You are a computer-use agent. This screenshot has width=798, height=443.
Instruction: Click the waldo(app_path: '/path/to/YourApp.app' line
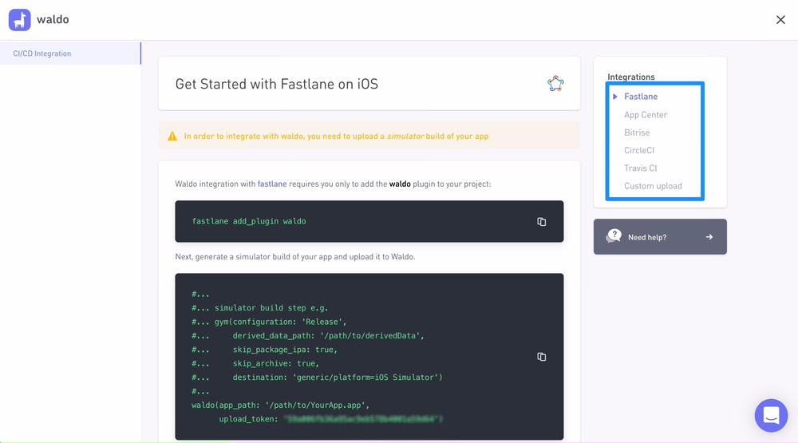(x=280, y=405)
